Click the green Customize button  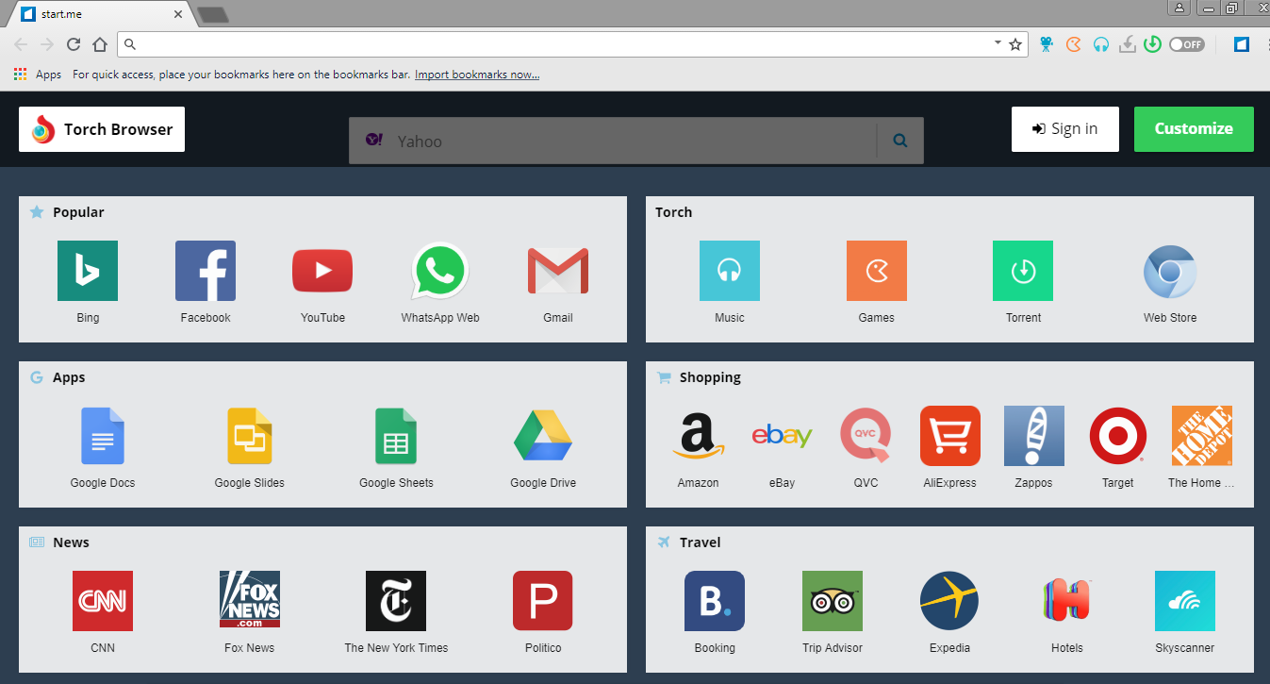[x=1194, y=129]
